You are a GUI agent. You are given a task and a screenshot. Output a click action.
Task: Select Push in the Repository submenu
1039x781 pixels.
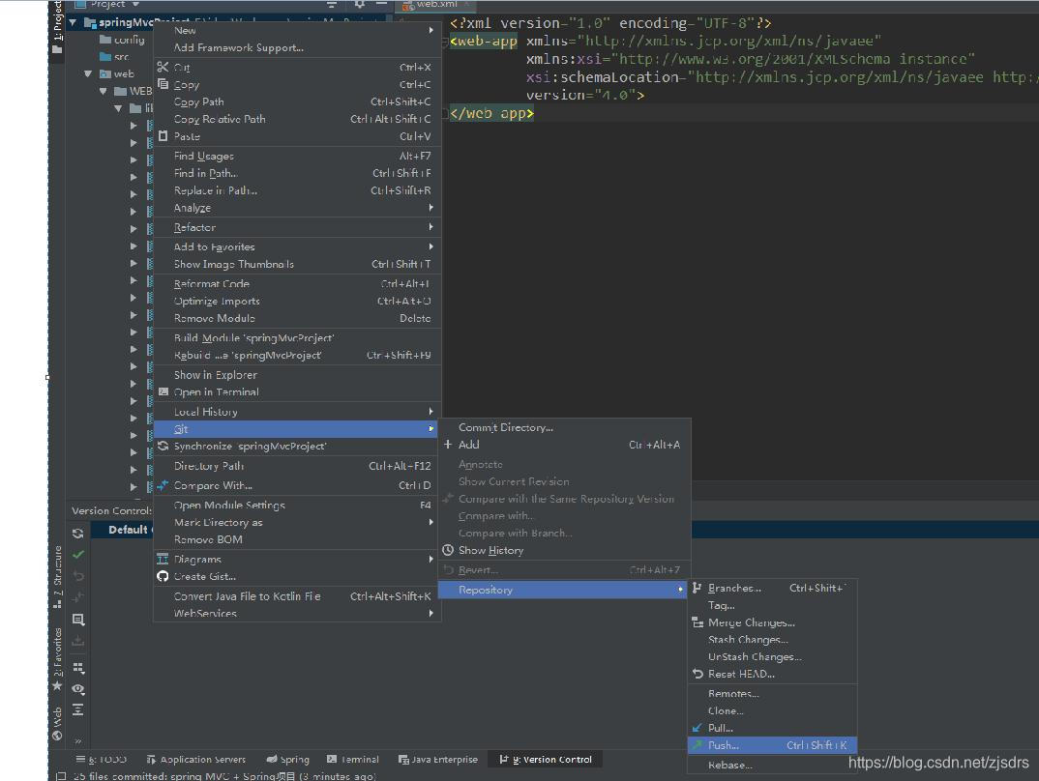772,745
